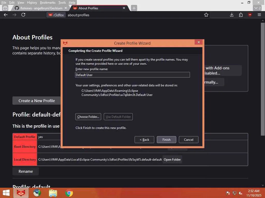Click the r3dfox taskbar icon
Screen dimensions: 265x198
click(21, 193)
